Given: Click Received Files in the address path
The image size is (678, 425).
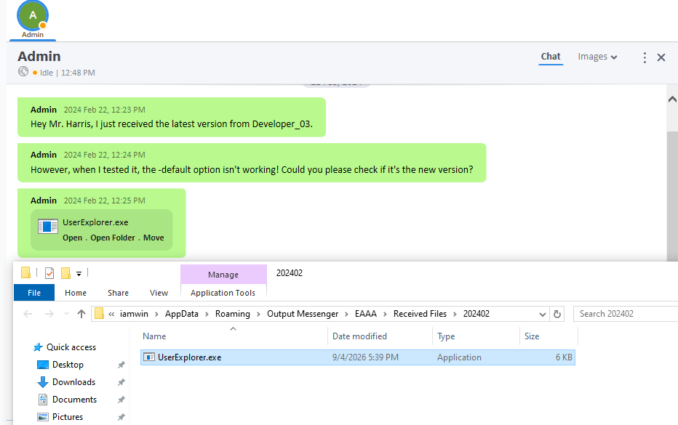Looking at the screenshot, I should coord(420,314).
